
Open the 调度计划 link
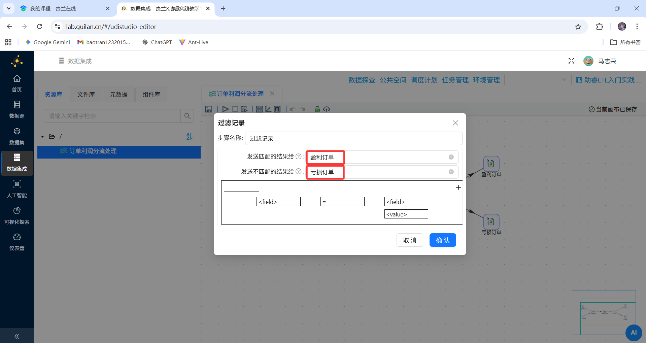click(x=424, y=80)
